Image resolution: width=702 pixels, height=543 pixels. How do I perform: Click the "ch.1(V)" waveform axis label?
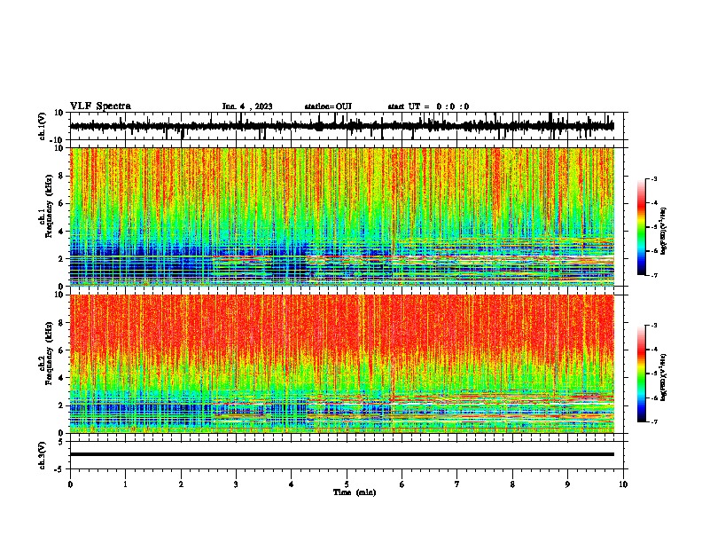43,126
